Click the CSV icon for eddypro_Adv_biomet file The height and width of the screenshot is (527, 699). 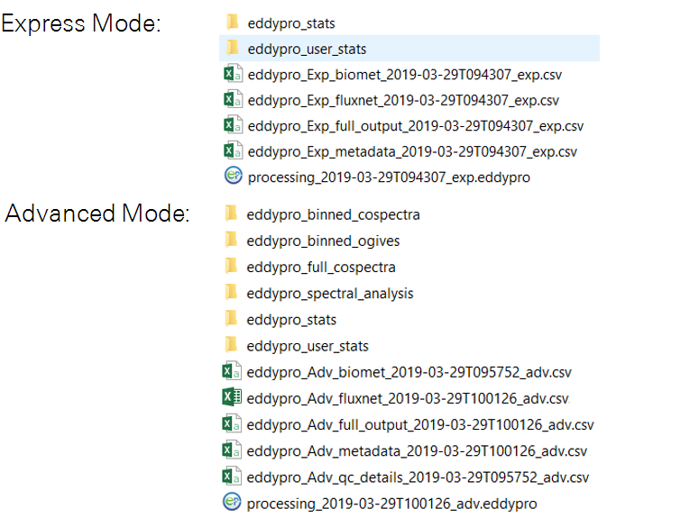232,371
